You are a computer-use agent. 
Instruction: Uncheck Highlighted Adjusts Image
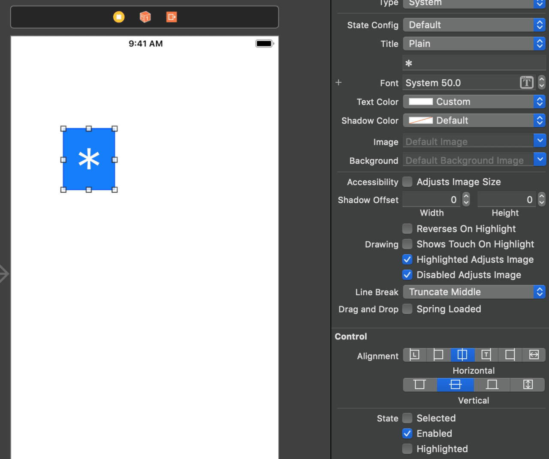click(407, 260)
